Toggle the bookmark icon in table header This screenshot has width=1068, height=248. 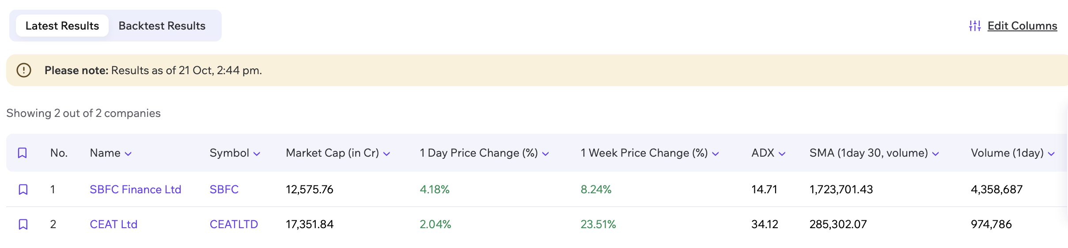[23, 153]
